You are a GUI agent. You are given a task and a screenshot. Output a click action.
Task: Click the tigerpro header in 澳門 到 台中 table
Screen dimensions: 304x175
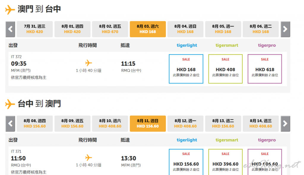click(x=267, y=45)
